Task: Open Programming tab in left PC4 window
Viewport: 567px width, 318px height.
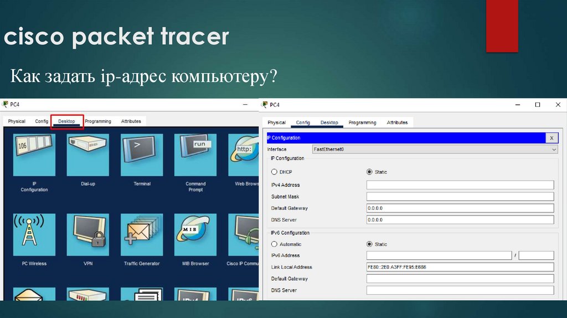Action: [x=98, y=121]
